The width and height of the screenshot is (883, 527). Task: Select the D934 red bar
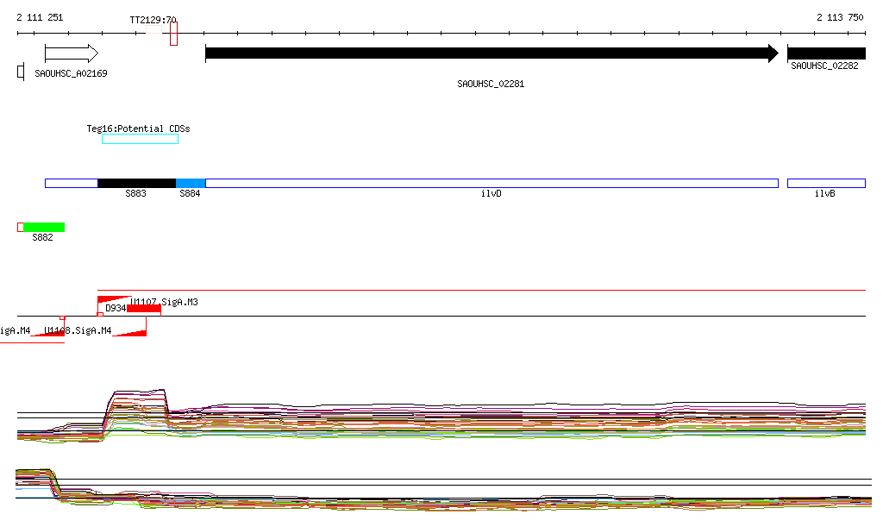point(144,309)
